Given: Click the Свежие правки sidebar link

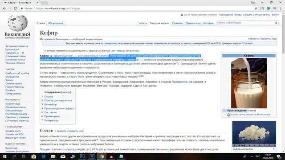Looking at the screenshot, I should tap(14, 84).
